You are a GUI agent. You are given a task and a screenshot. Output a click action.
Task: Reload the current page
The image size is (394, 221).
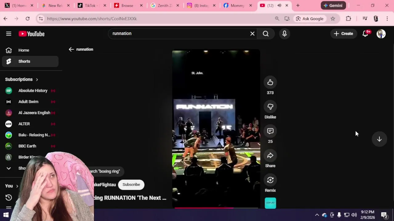coord(28,19)
